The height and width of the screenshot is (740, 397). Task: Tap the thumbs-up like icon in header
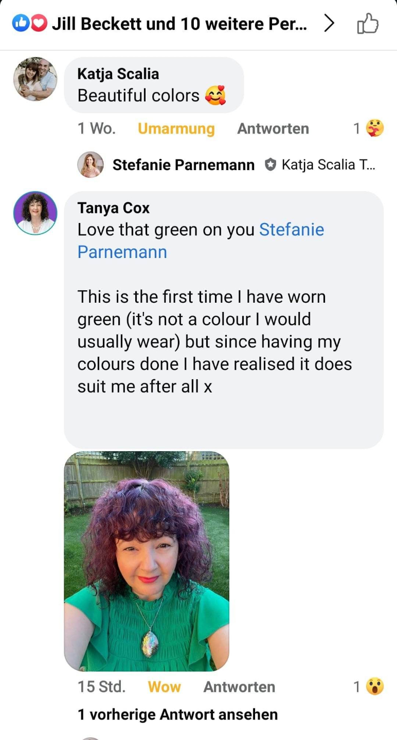pyautogui.click(x=368, y=24)
